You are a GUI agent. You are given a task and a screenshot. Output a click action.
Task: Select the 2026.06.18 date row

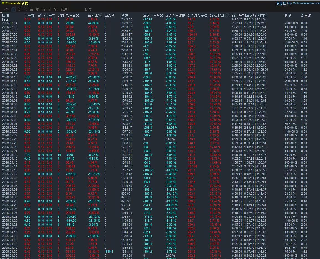pos(10,77)
